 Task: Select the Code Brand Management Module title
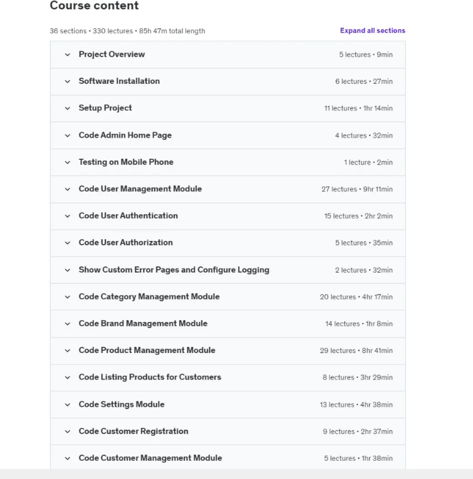(143, 324)
